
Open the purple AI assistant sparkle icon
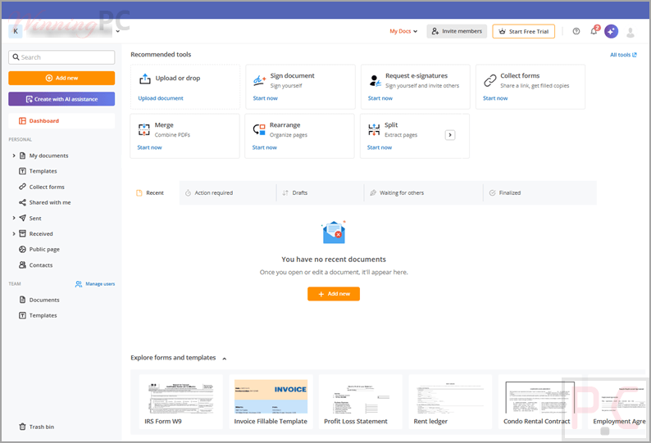coord(611,31)
